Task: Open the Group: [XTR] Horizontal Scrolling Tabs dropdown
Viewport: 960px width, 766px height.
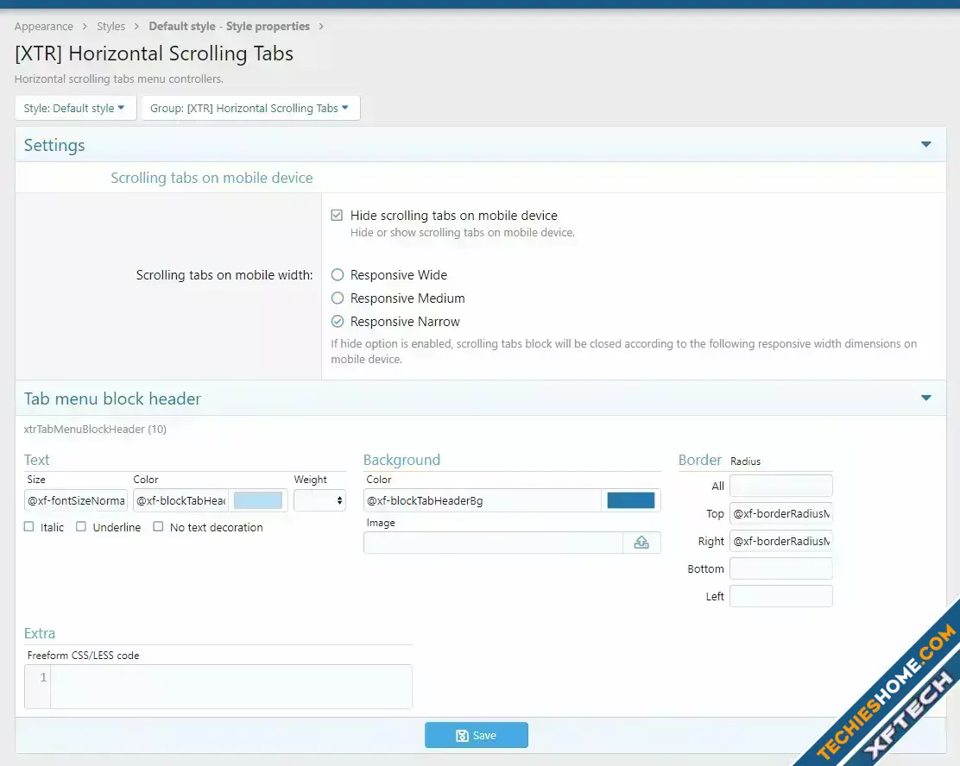Action: 250,108
